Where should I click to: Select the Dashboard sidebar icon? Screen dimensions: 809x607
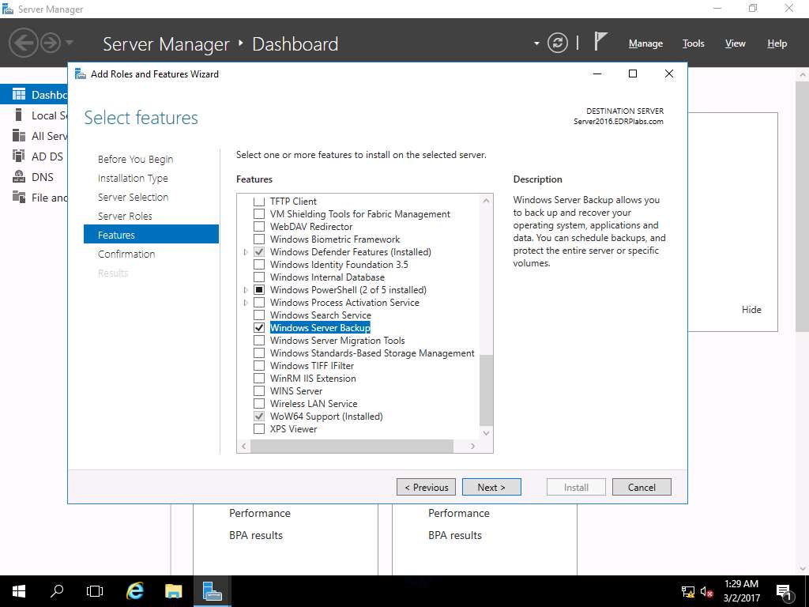19,94
